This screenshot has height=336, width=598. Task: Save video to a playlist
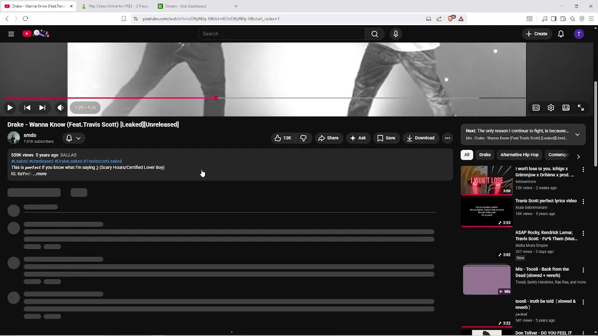coord(386,138)
